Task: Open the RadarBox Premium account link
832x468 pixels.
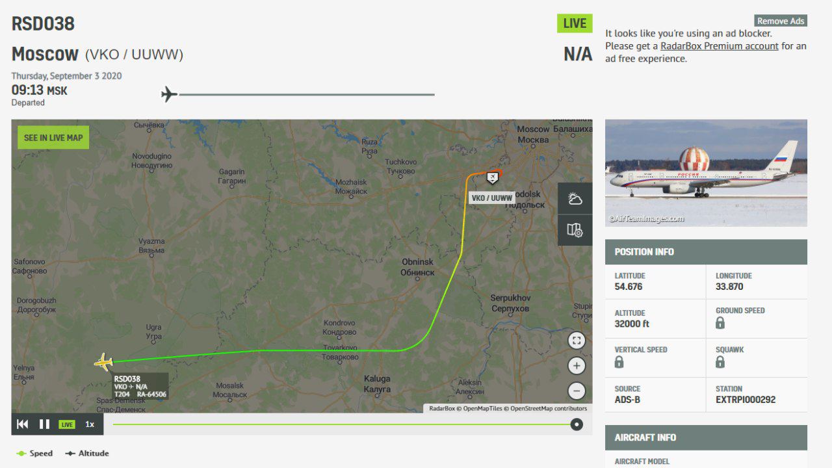Action: [x=720, y=46]
